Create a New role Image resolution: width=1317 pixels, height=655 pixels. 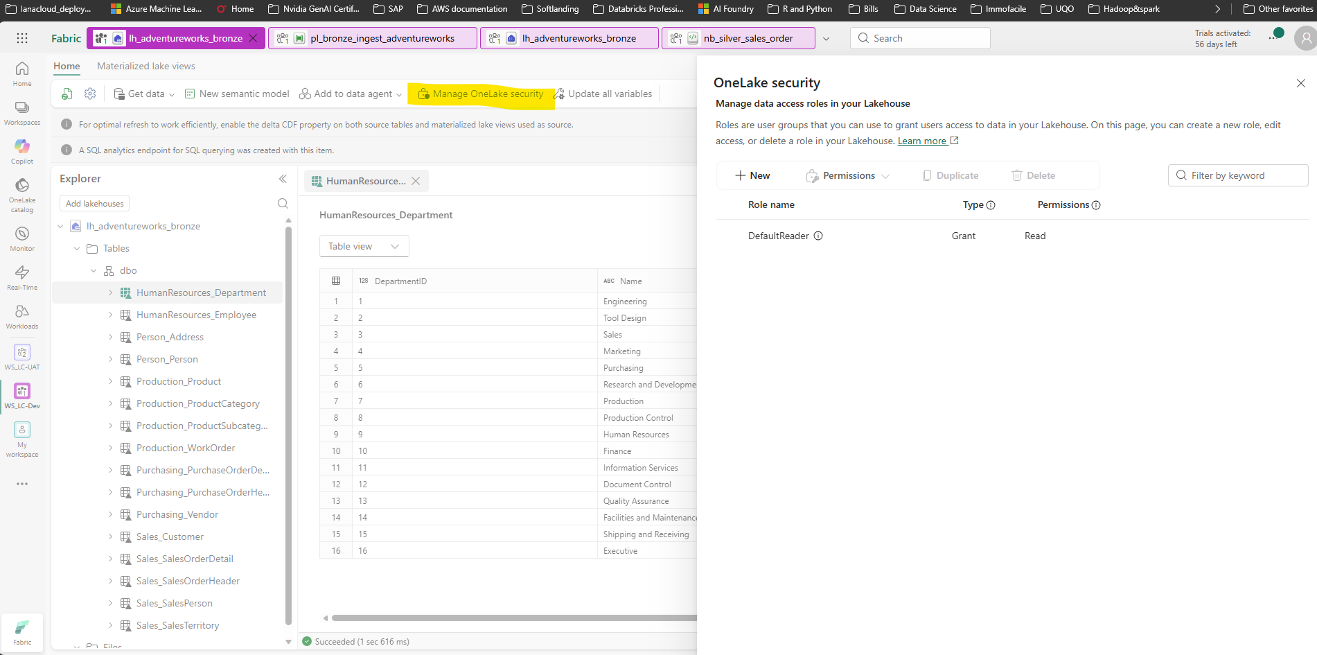pos(752,175)
